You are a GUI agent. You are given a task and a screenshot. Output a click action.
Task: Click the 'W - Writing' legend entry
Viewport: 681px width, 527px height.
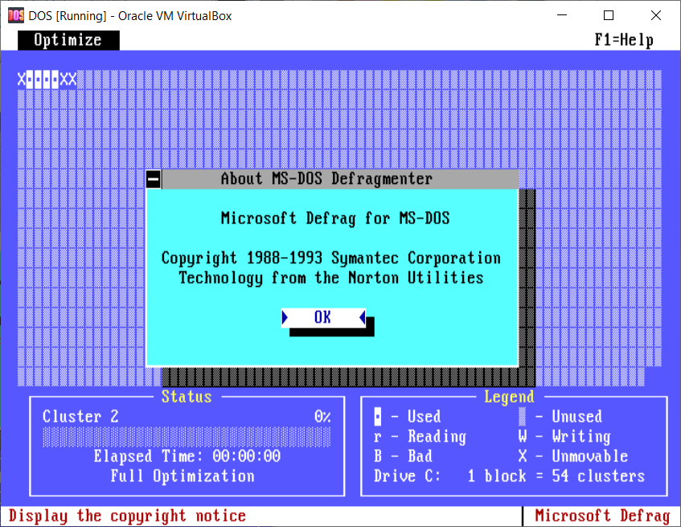[x=564, y=436]
